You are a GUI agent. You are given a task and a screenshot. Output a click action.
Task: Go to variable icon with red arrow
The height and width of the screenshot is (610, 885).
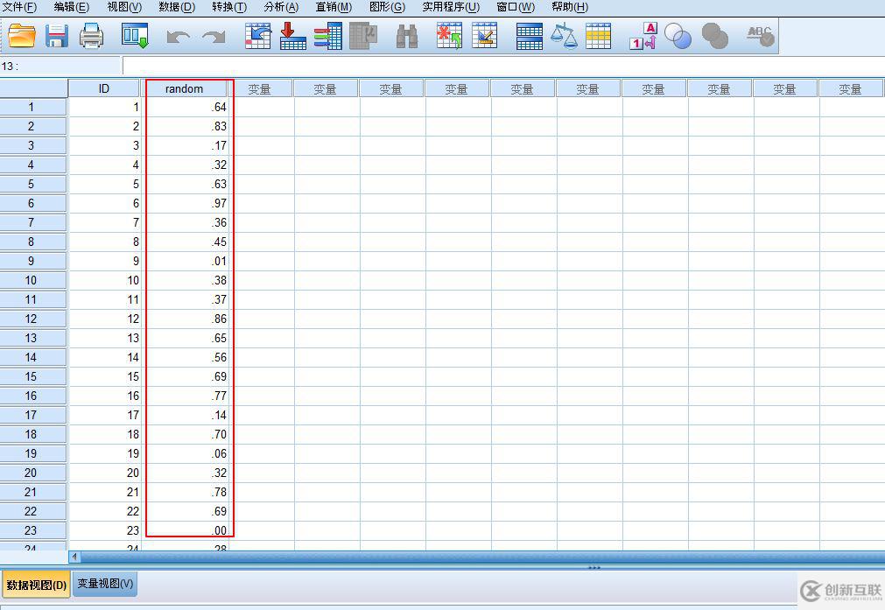tap(293, 36)
